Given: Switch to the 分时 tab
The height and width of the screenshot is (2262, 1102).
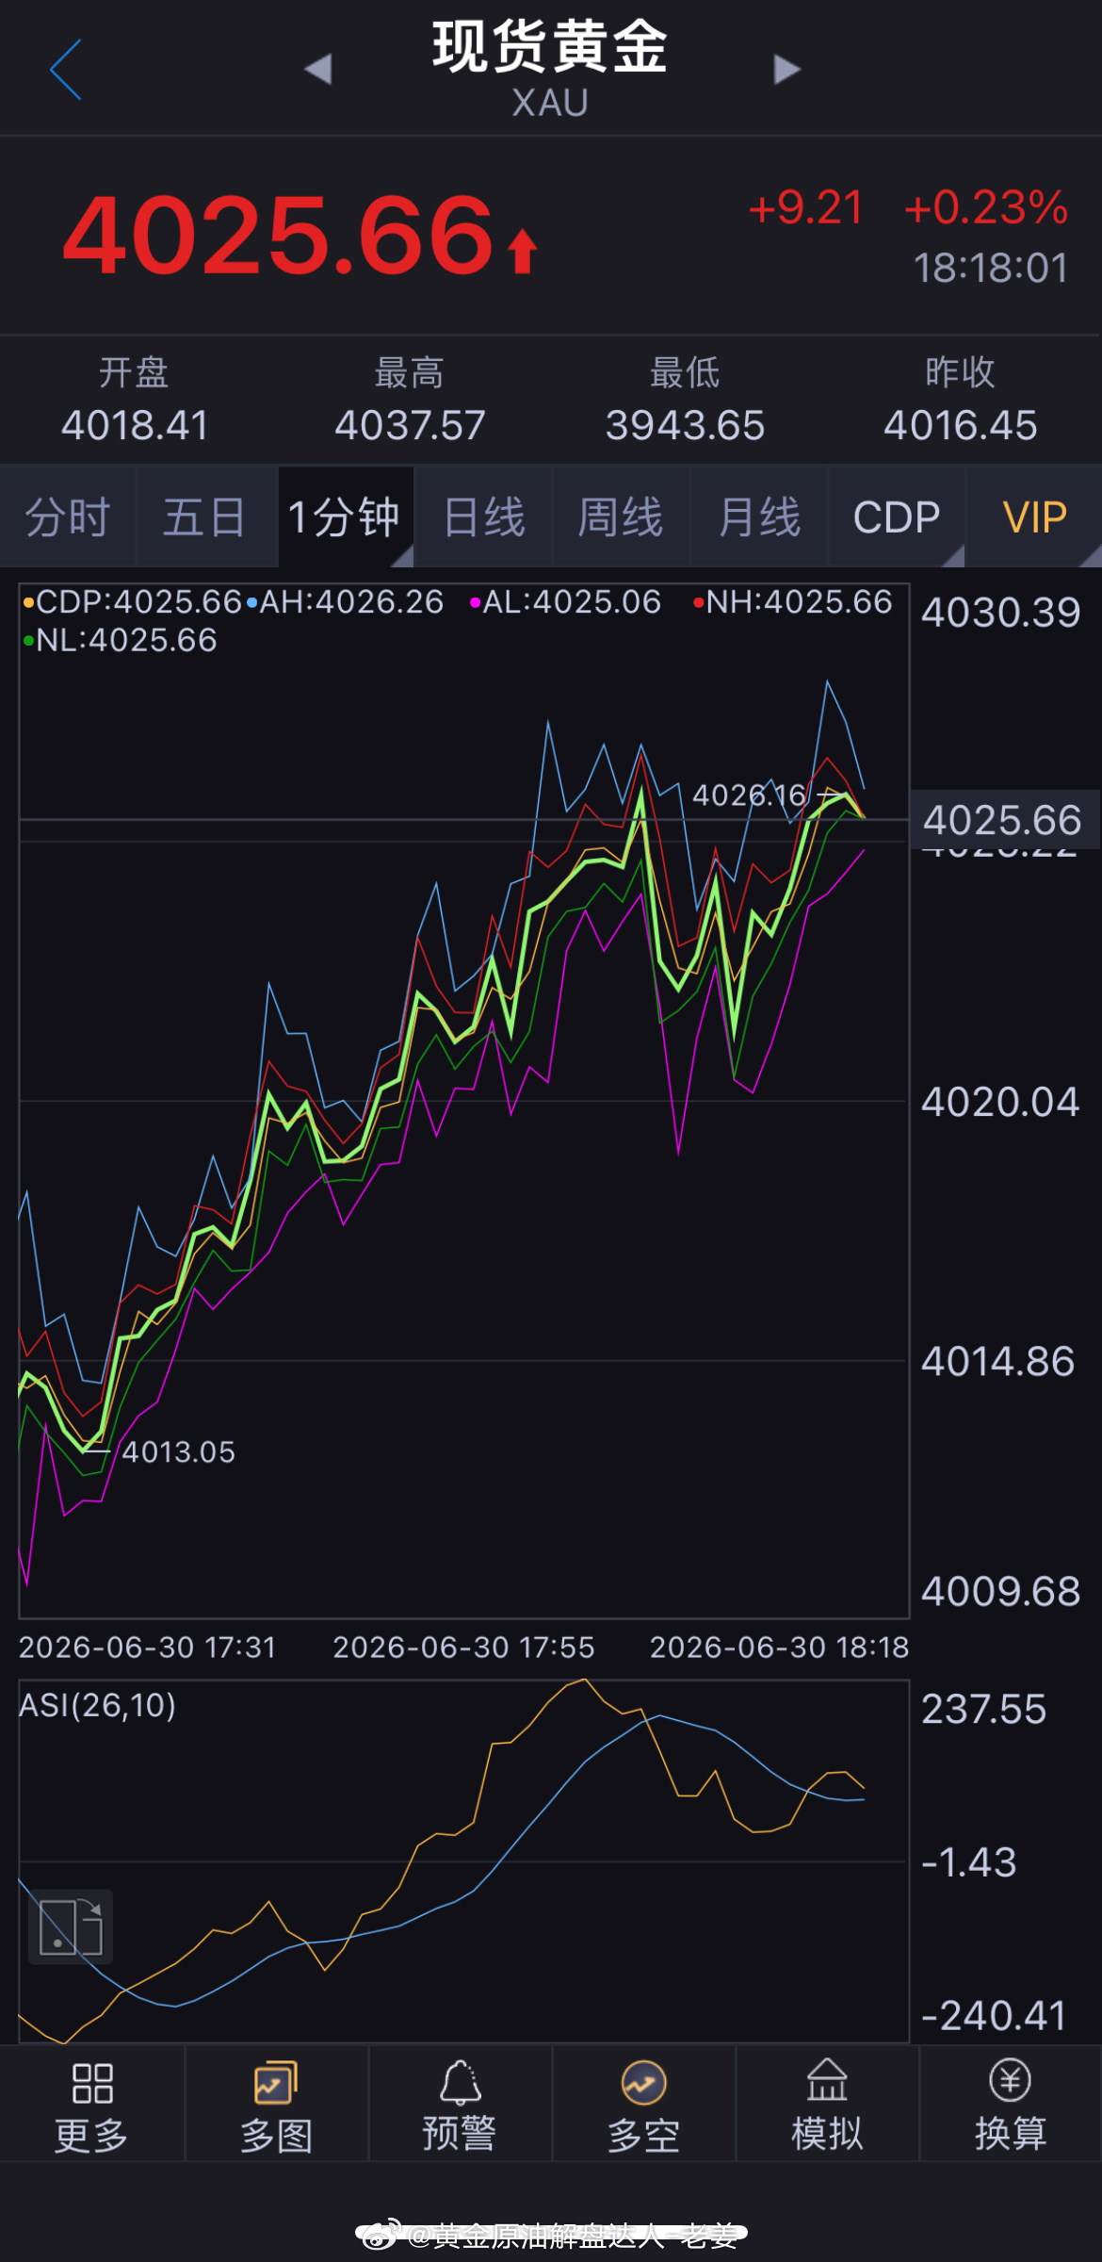Looking at the screenshot, I should (x=68, y=516).
